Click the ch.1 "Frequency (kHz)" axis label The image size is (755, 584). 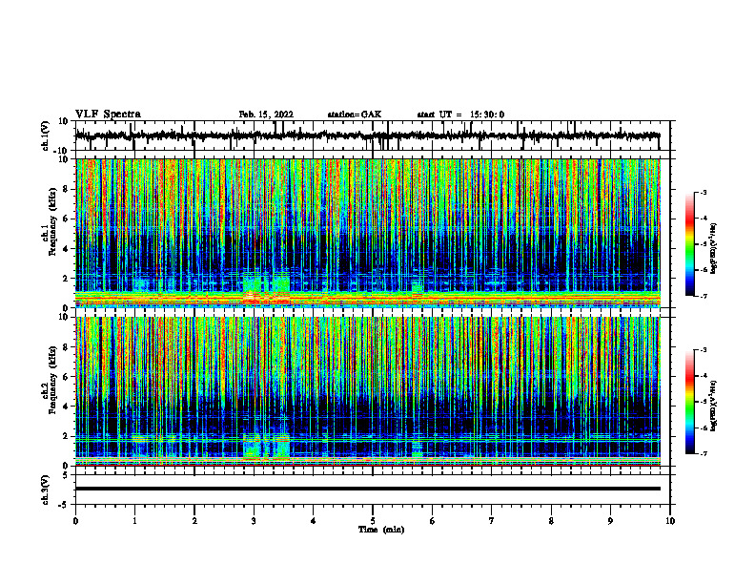click(52, 221)
